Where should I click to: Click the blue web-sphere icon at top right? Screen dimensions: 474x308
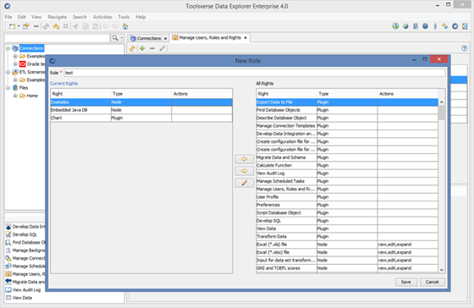pyautogui.click(x=425, y=26)
